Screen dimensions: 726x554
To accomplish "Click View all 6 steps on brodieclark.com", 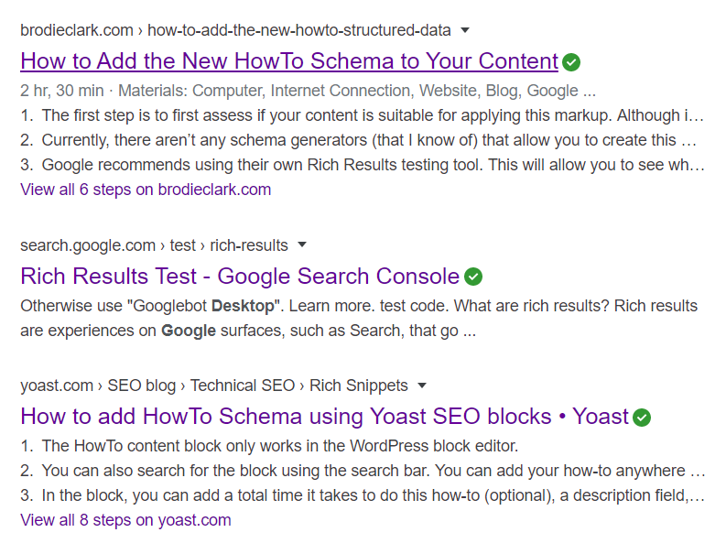I will click(x=146, y=190).
